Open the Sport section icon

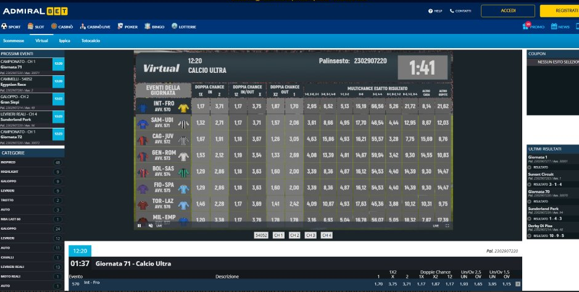(4, 26)
